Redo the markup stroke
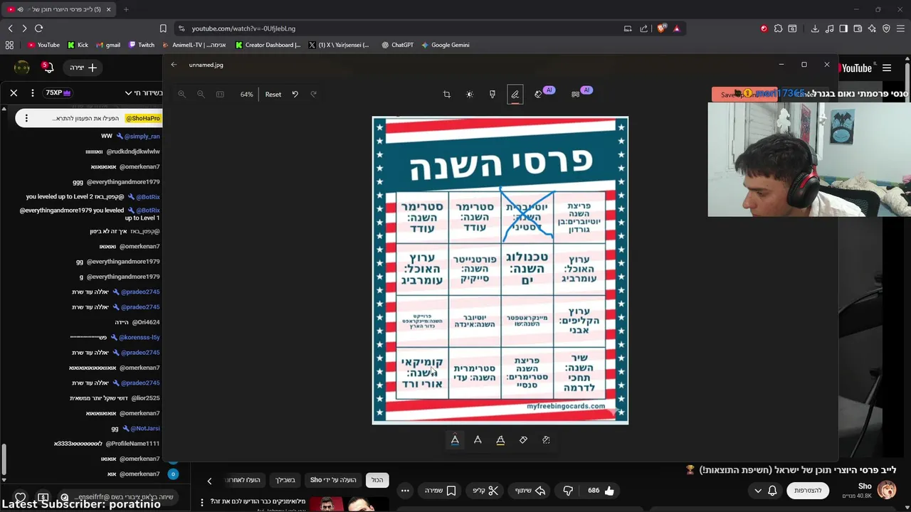This screenshot has height=512, width=911. (x=313, y=94)
